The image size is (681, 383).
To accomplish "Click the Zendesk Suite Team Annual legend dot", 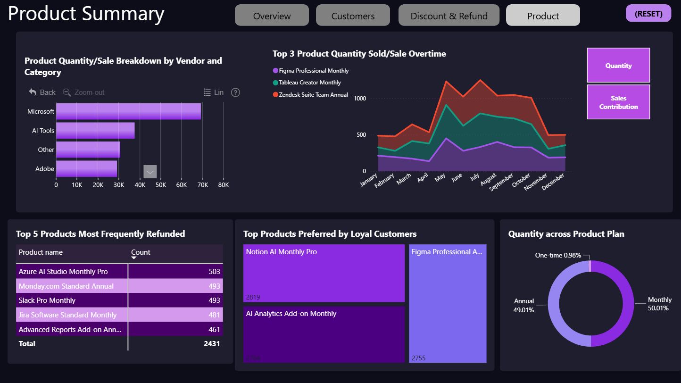I will tap(275, 95).
